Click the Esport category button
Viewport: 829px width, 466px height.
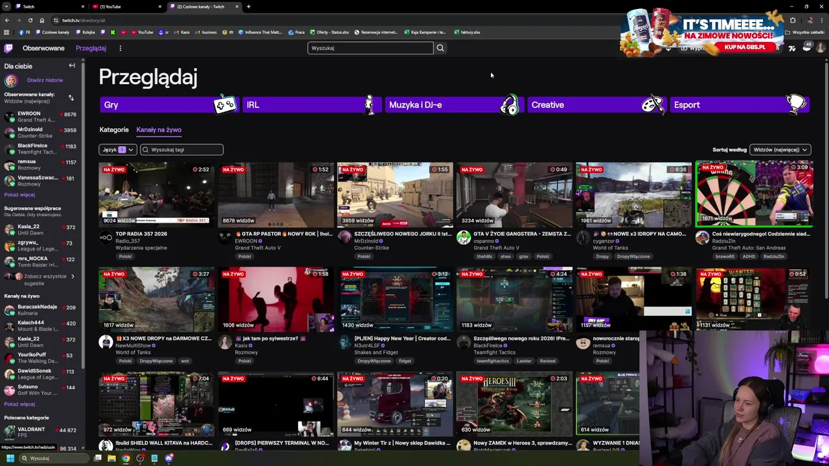[740, 105]
